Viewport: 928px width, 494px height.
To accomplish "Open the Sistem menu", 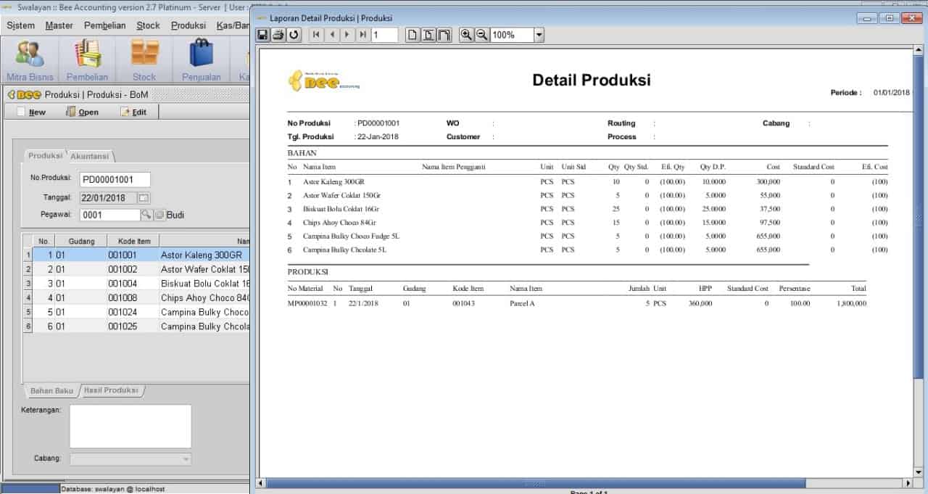I will pos(20,25).
